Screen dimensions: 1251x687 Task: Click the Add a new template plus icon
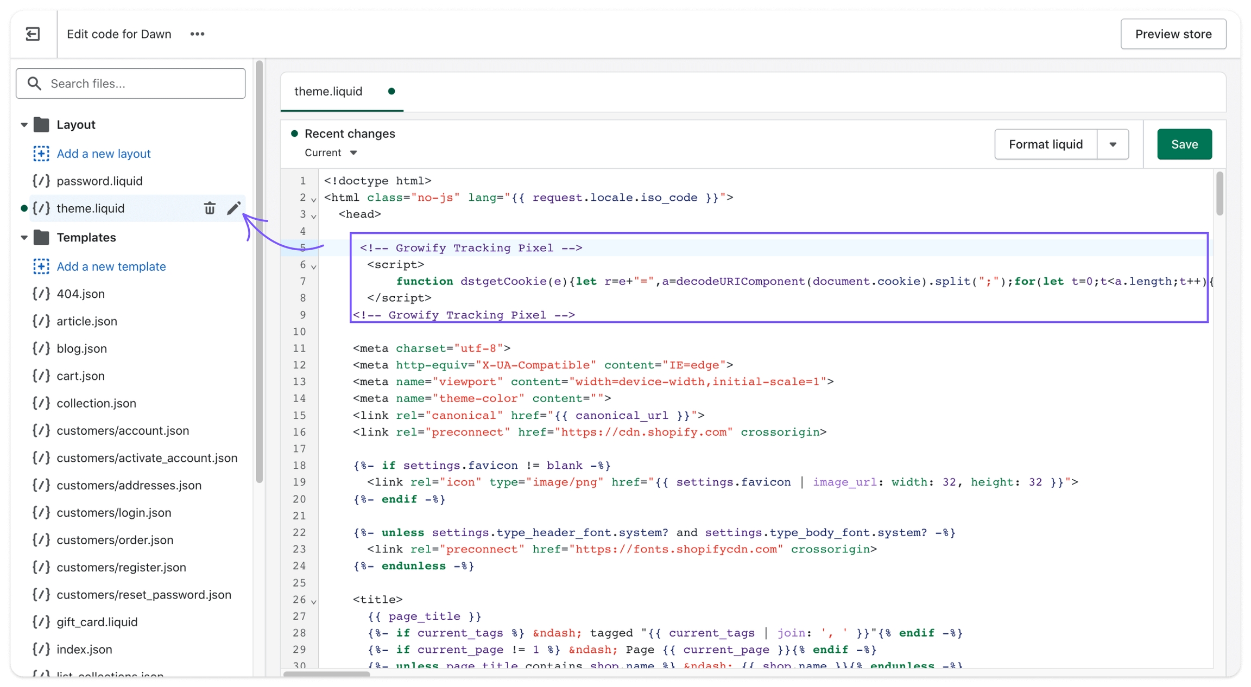41,266
